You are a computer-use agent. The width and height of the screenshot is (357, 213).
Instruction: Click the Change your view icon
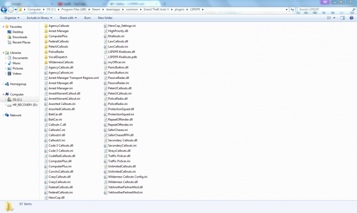tap(329, 18)
